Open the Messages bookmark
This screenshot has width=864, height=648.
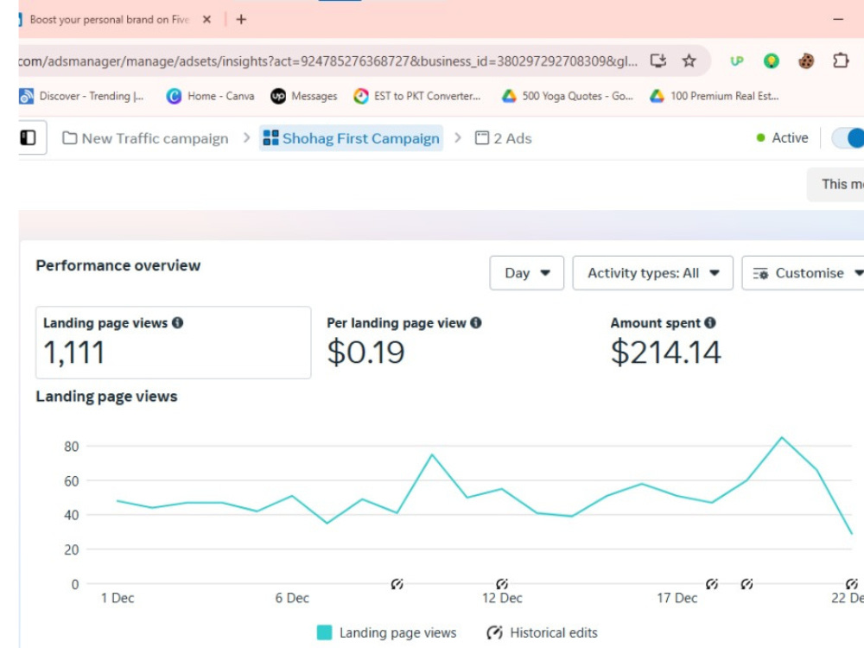click(x=303, y=96)
